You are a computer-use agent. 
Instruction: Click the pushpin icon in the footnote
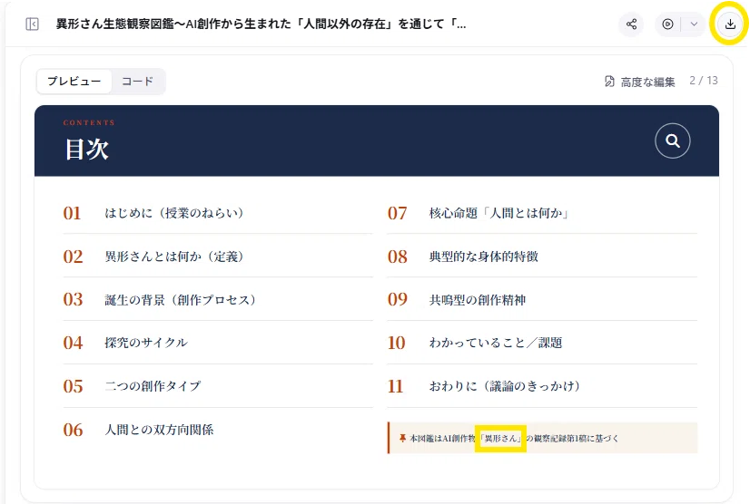tap(403, 438)
